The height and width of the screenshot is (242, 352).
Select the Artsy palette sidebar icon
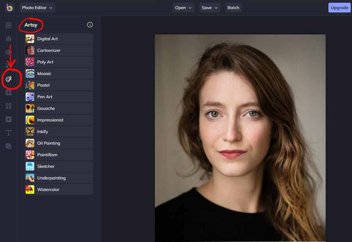point(9,79)
